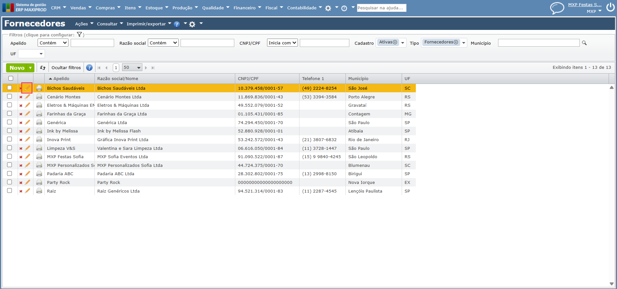The image size is (617, 289).
Task: Tick the Inova Print row checkbox
Action: (10, 139)
